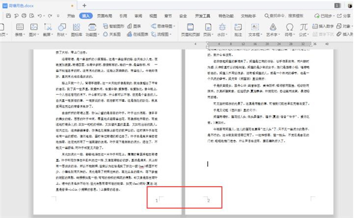Click the Save icon in quick access toolbar

click(x=8, y=15)
